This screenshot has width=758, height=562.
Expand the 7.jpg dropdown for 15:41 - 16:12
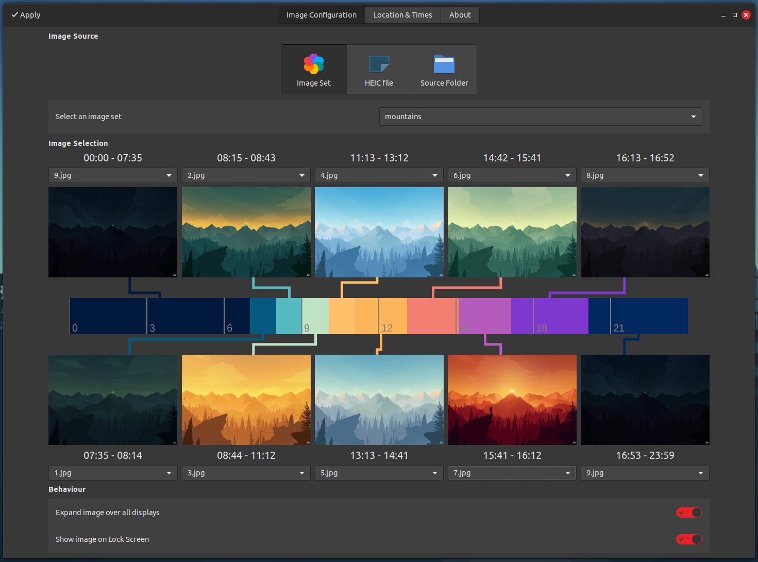point(512,473)
